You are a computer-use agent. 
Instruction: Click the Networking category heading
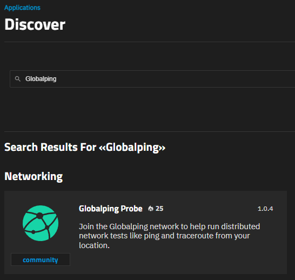click(x=33, y=177)
